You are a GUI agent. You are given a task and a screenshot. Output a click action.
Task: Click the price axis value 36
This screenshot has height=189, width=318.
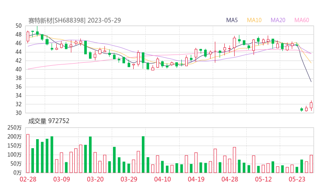(18, 87)
